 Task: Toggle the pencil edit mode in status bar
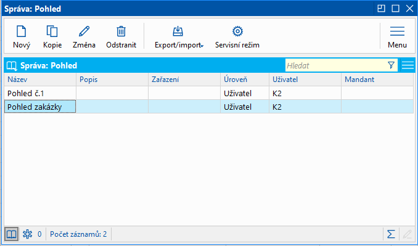point(407,234)
